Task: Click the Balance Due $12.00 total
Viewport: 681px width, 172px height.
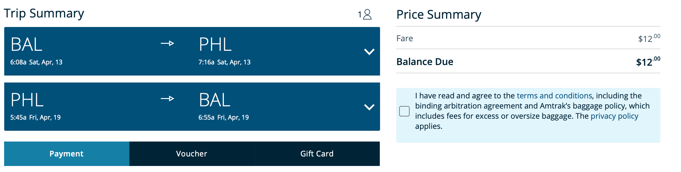Action: tap(648, 62)
